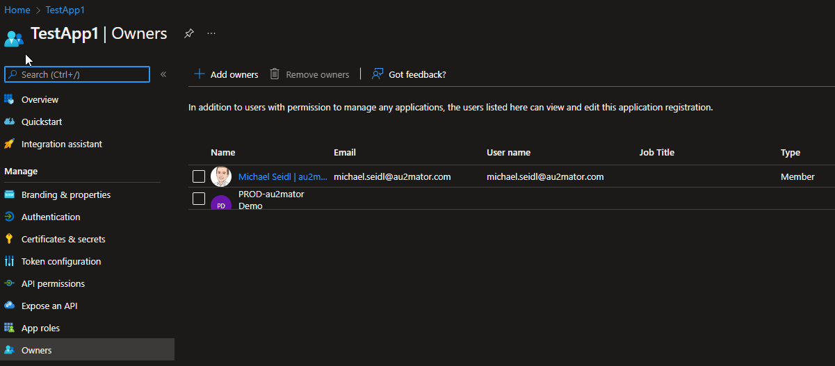Collapse the left navigation menu
The width and height of the screenshot is (835, 366).
click(163, 74)
